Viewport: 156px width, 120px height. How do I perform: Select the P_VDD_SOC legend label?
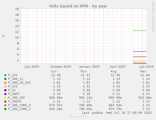click(x=17, y=98)
